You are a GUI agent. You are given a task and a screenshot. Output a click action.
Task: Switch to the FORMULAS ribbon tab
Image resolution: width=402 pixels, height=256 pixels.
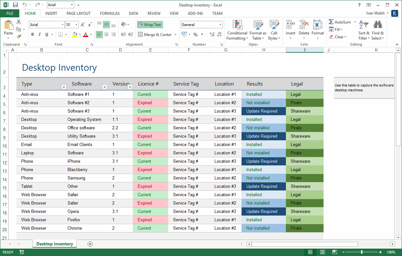coord(110,13)
